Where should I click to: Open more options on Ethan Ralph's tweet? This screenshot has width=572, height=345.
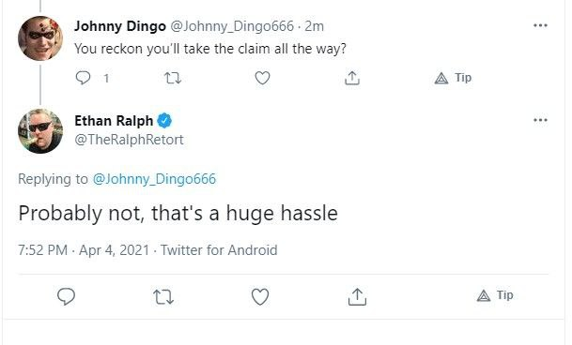540,120
